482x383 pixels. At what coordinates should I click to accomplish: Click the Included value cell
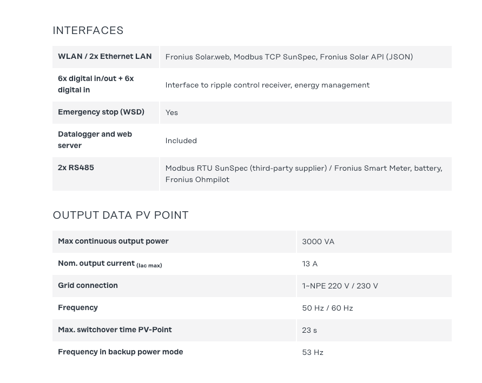181,140
